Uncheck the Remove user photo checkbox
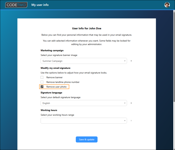Viewport: 175px width, 150px height. point(42,87)
